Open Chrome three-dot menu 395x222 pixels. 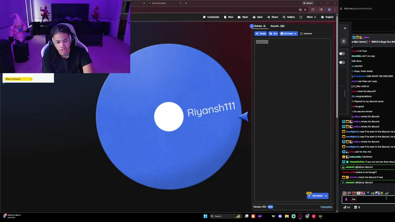(x=335, y=10)
